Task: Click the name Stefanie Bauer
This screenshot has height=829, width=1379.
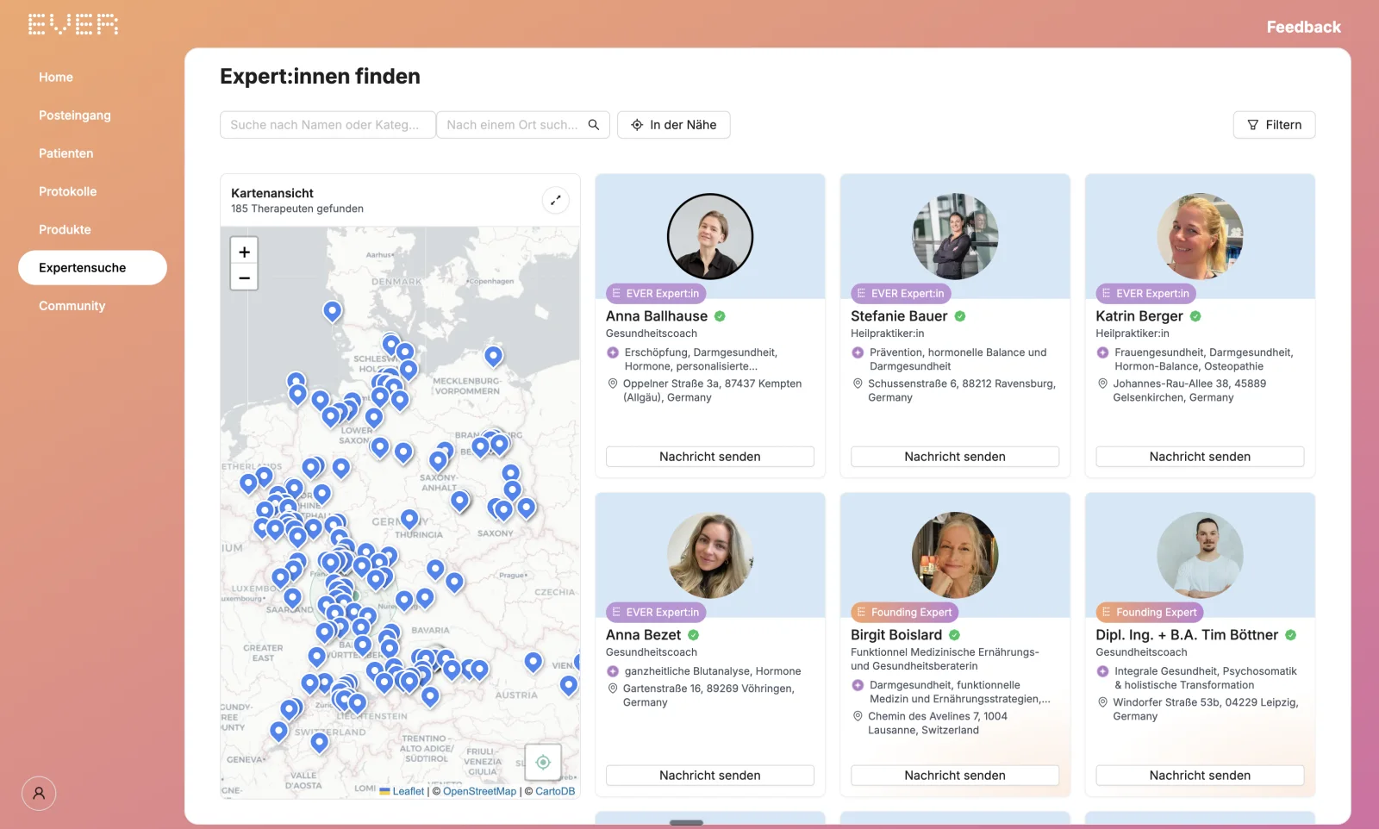Action: pos(899,316)
